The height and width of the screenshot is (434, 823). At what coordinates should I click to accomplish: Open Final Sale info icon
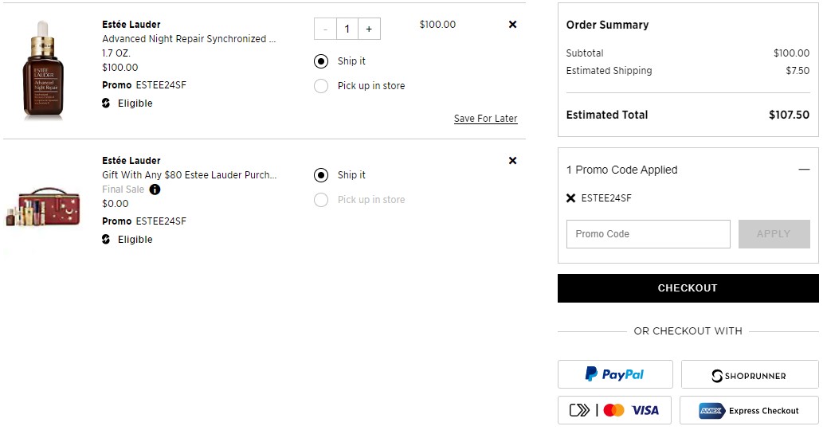tap(155, 190)
